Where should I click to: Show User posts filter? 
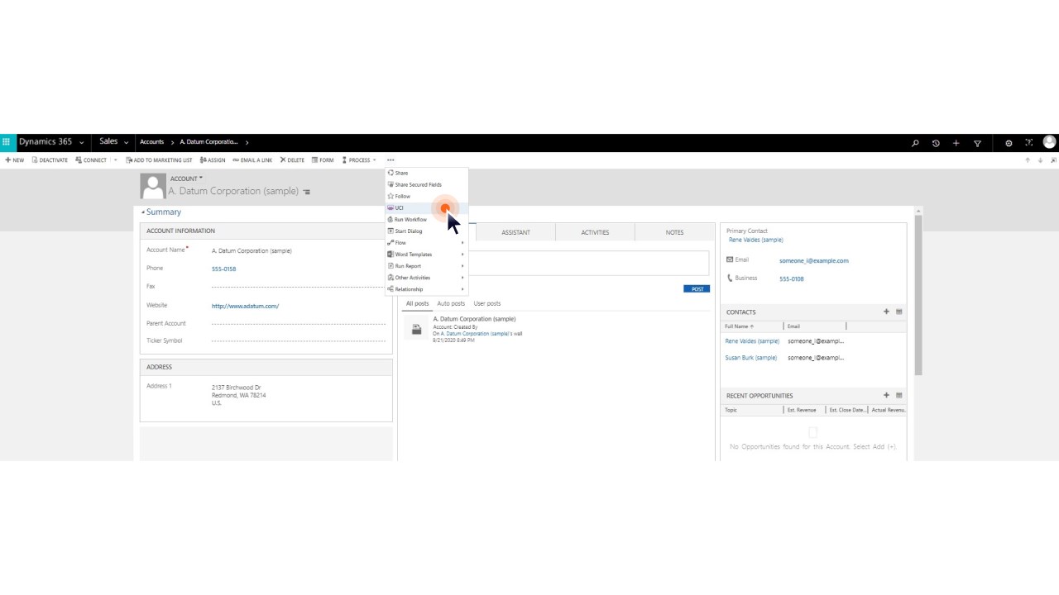486,303
